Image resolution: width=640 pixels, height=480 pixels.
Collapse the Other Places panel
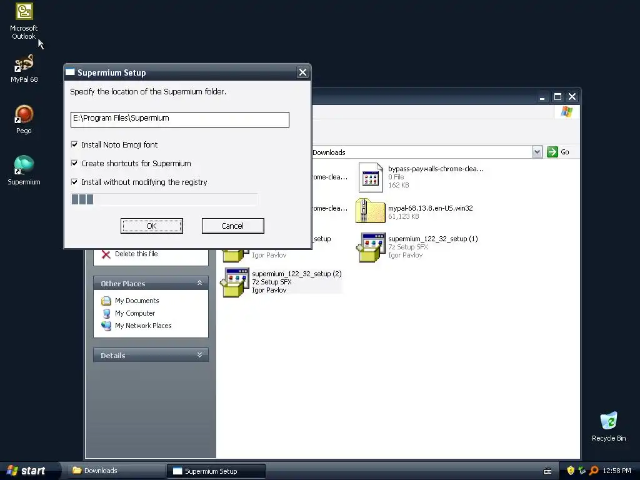click(x=199, y=283)
